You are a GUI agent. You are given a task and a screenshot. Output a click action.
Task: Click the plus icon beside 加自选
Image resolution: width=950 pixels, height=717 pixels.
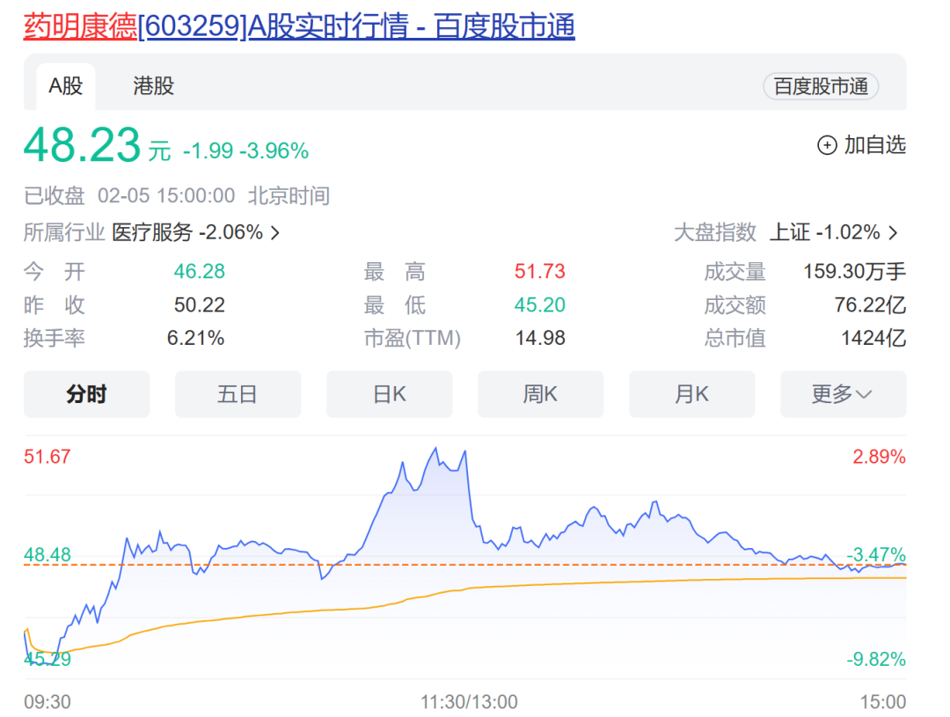[x=827, y=145]
